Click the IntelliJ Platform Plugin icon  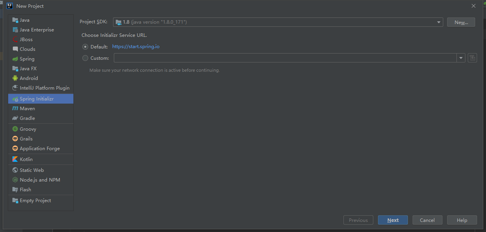coord(15,88)
